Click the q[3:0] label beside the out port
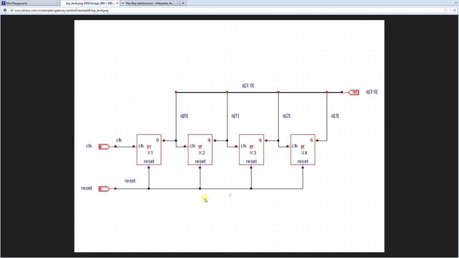The image size is (459, 258). (372, 92)
